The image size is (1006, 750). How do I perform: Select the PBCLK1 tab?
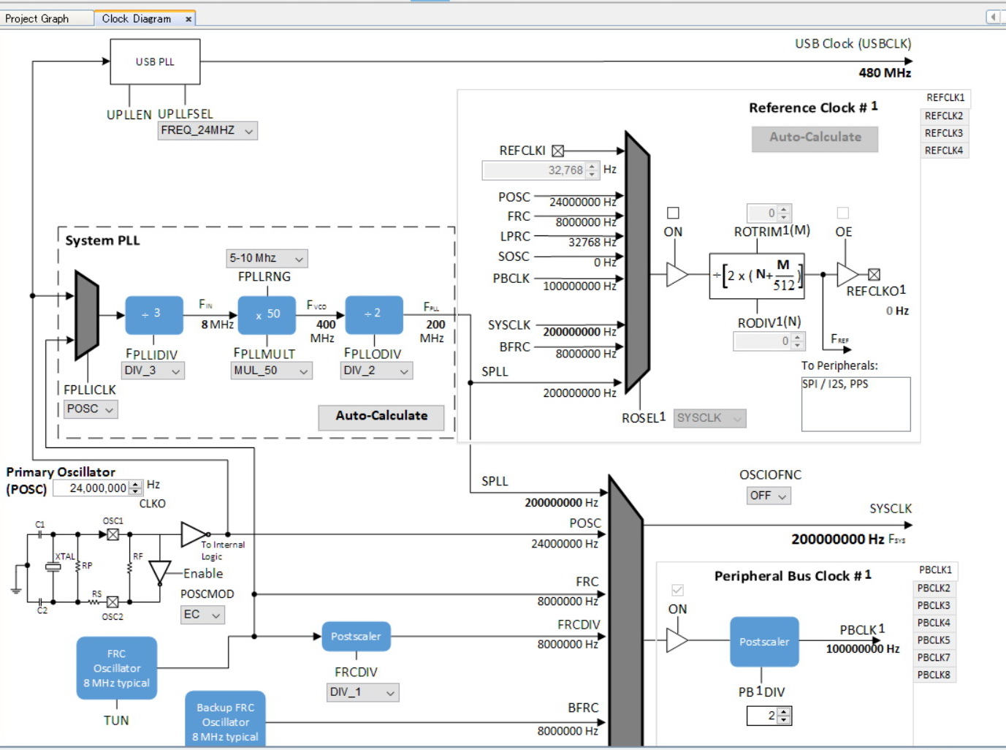coord(935,570)
